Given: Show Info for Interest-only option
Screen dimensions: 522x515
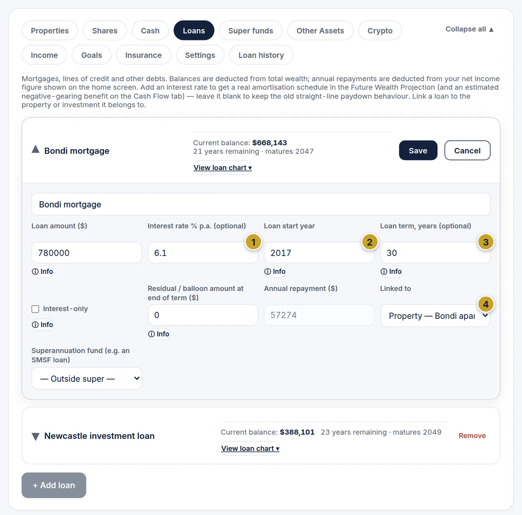Looking at the screenshot, I should pyautogui.click(x=42, y=325).
